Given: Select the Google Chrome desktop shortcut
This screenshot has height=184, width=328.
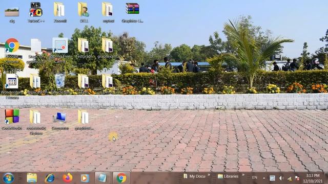Looking at the screenshot, I should (x=12, y=45).
